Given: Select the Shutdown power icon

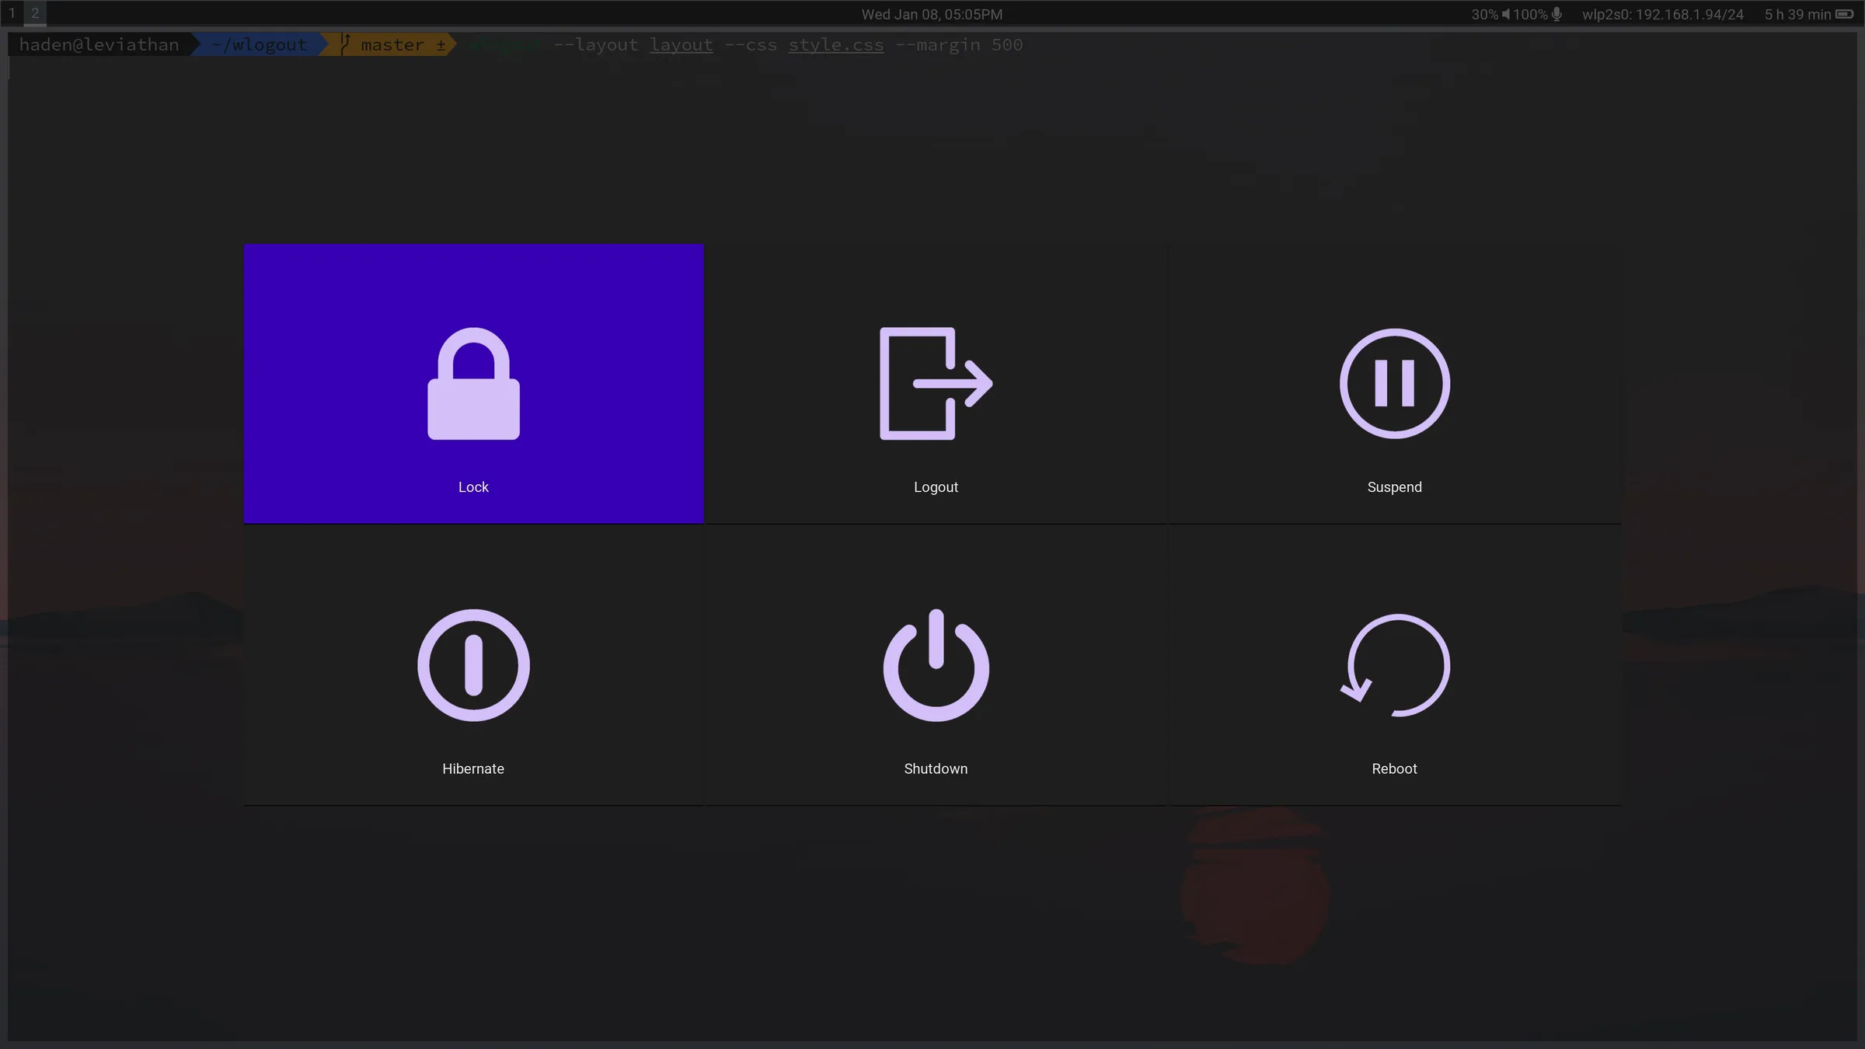Looking at the screenshot, I should coord(935,666).
